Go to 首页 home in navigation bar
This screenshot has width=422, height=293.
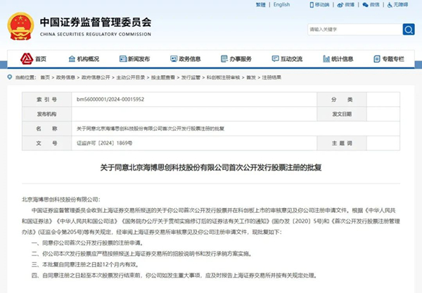35,59
